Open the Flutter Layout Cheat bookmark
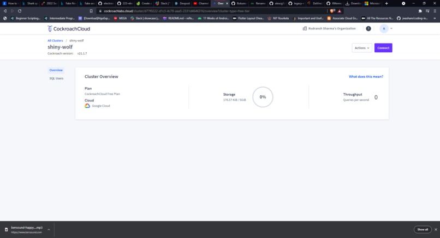This screenshot has width=440, height=238. [x=248, y=18]
